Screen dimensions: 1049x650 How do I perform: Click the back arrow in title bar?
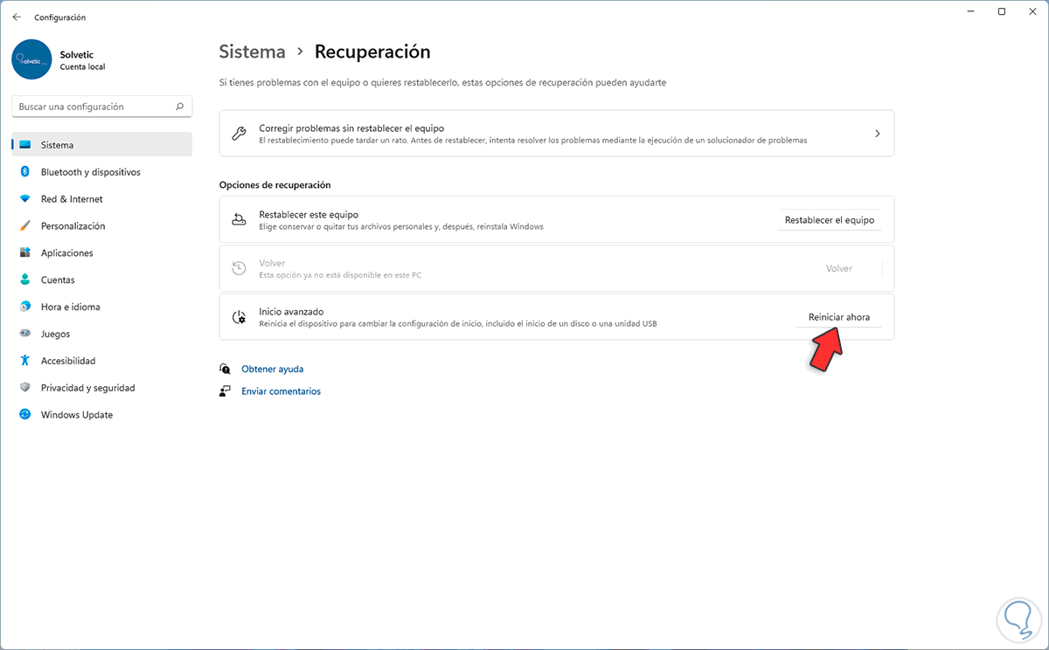point(17,17)
